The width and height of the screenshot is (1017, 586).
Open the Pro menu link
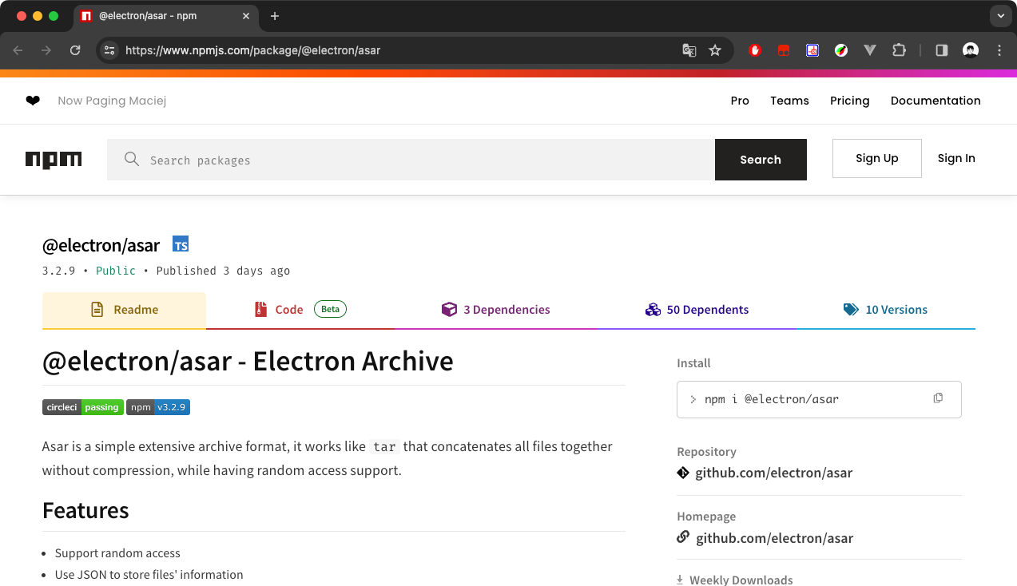740,101
